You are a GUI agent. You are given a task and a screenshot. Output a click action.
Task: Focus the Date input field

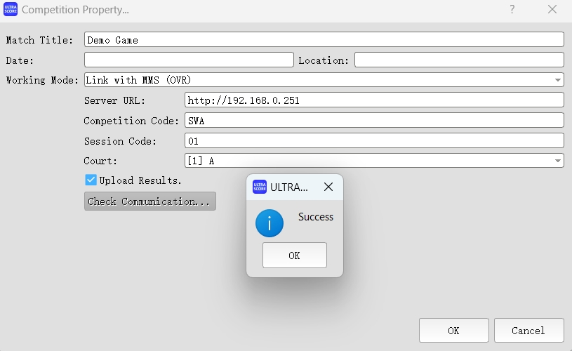tap(189, 60)
